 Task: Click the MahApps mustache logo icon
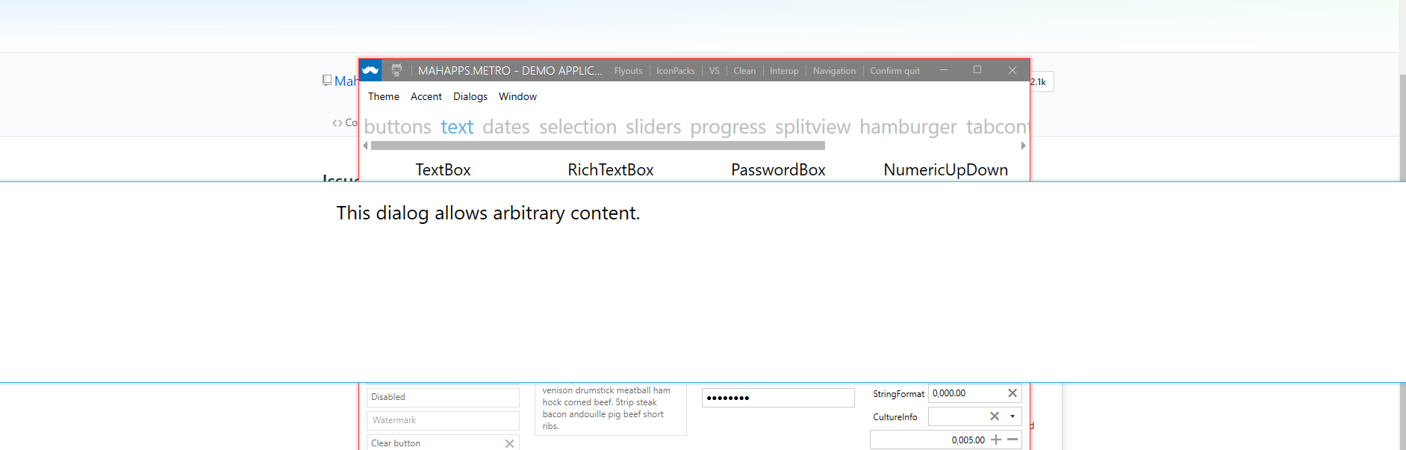(370, 70)
